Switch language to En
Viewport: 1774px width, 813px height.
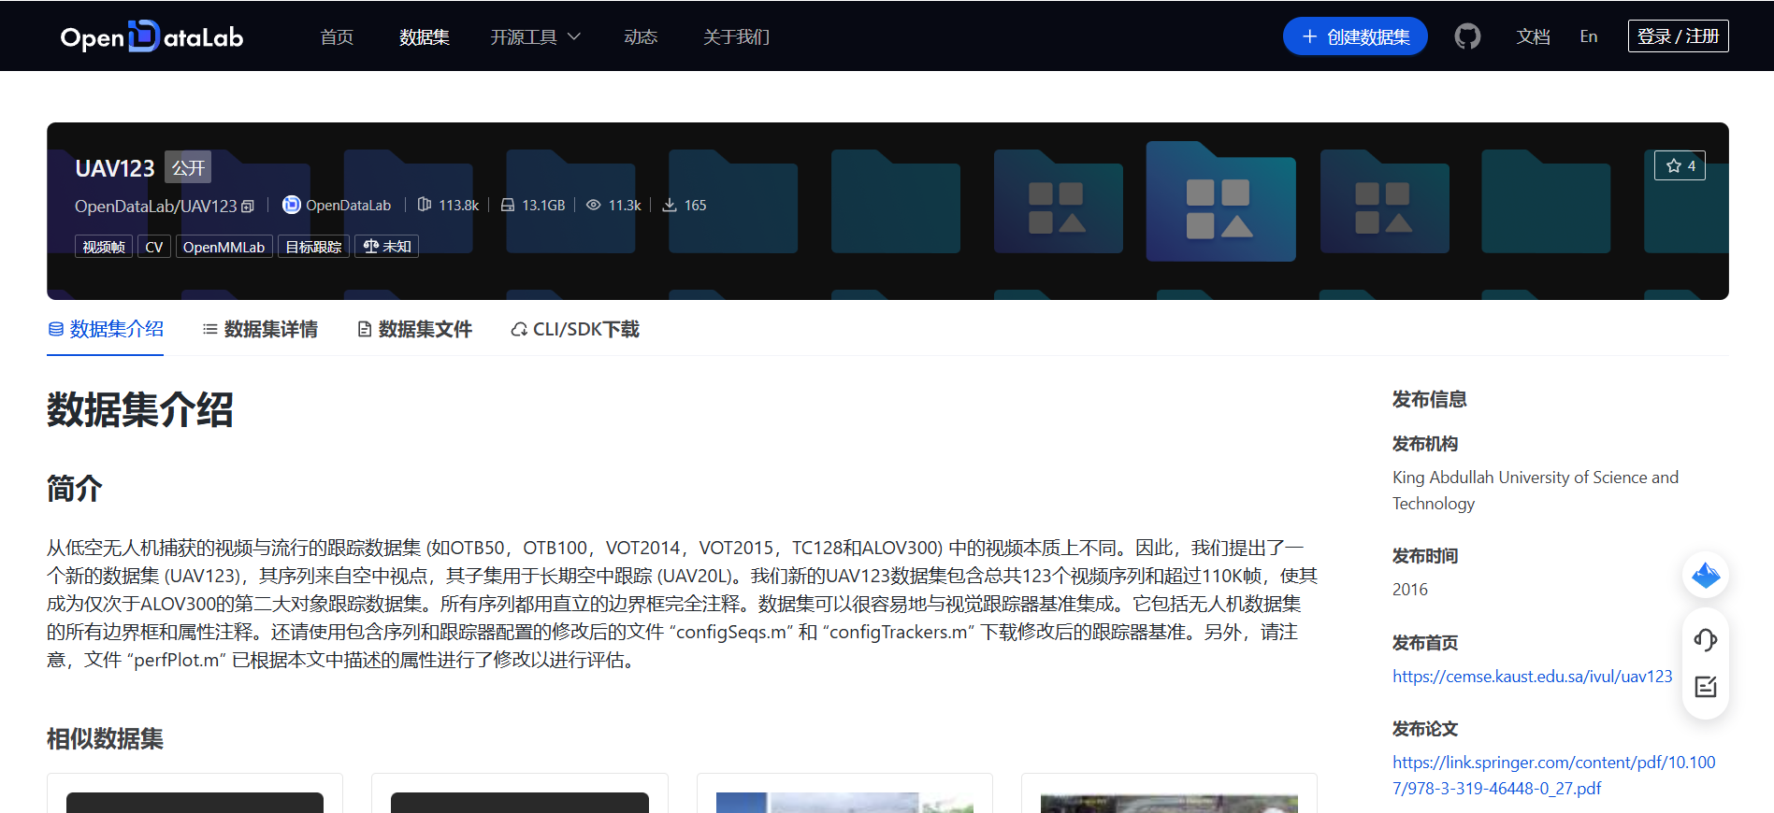click(1589, 36)
